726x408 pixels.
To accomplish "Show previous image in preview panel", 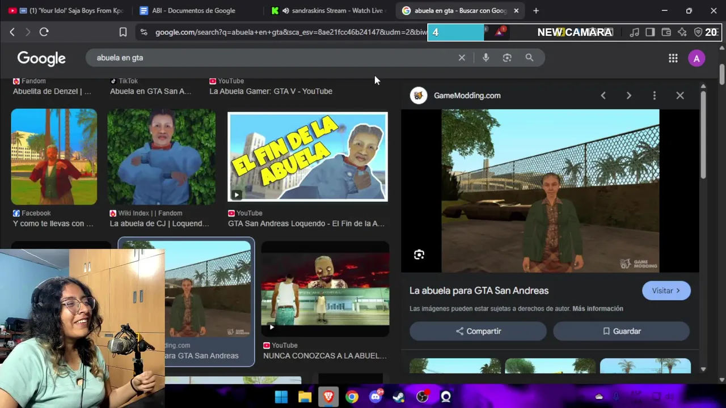I will point(603,96).
